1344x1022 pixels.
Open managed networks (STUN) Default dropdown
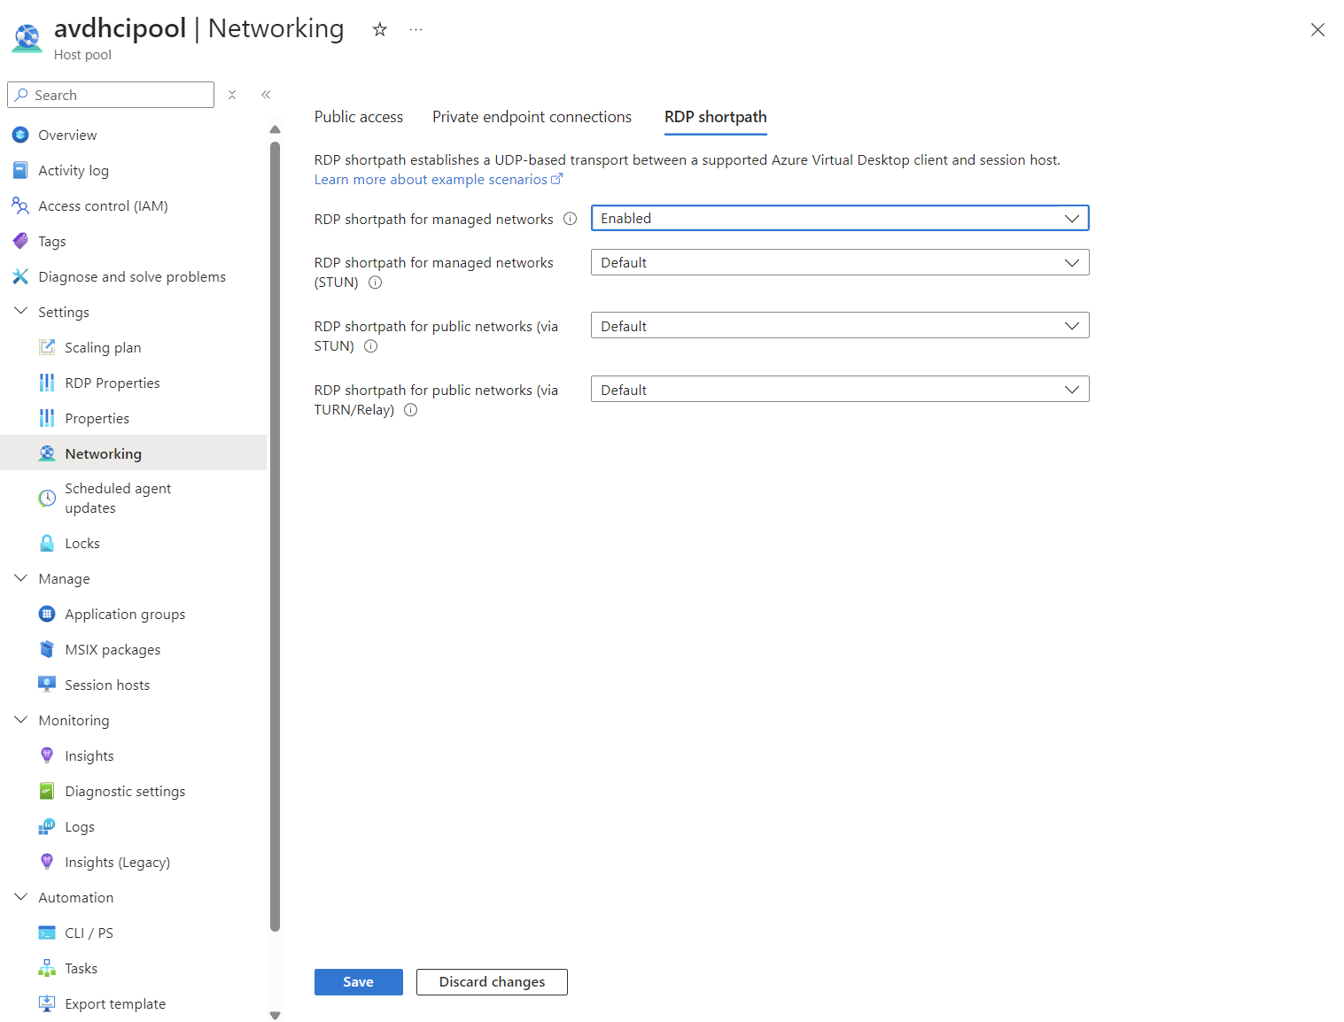840,262
